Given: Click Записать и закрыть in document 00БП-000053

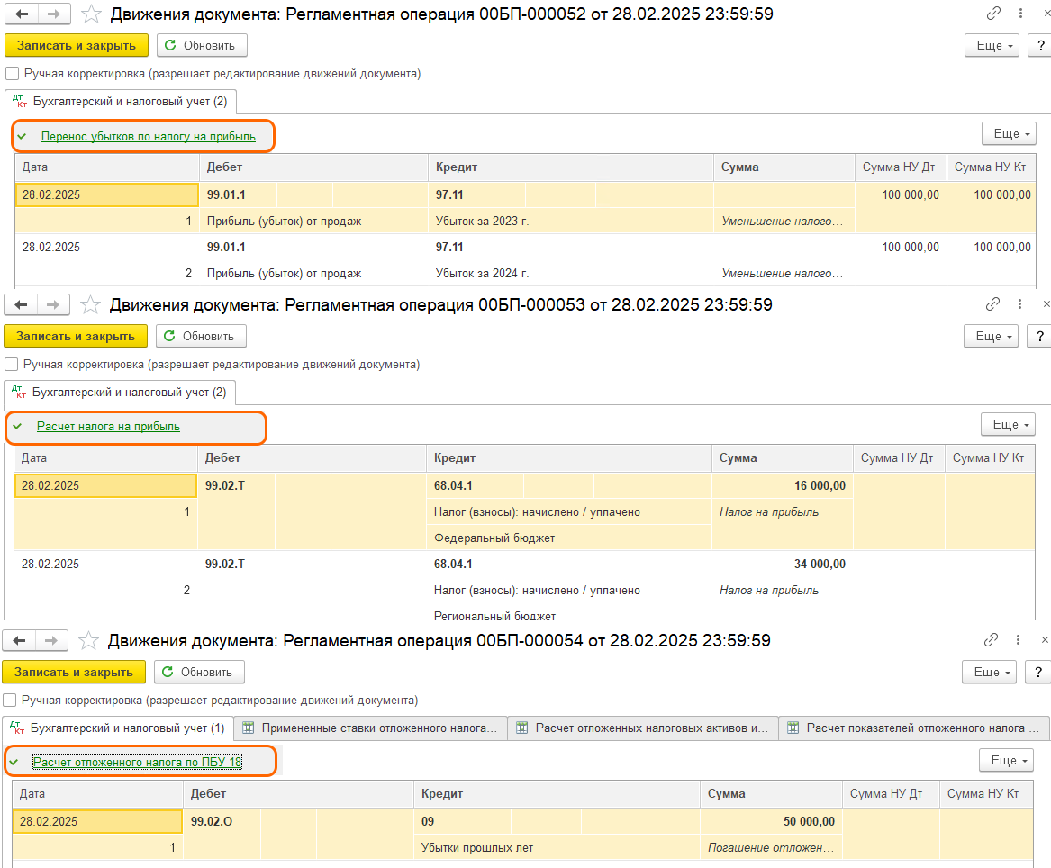Looking at the screenshot, I should pyautogui.click(x=75, y=336).
